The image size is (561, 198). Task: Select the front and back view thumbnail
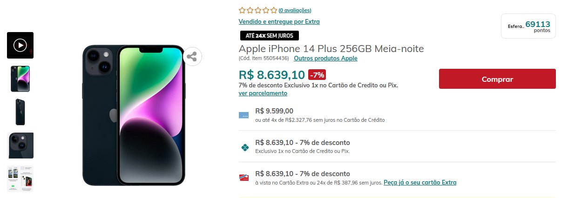coord(20,79)
